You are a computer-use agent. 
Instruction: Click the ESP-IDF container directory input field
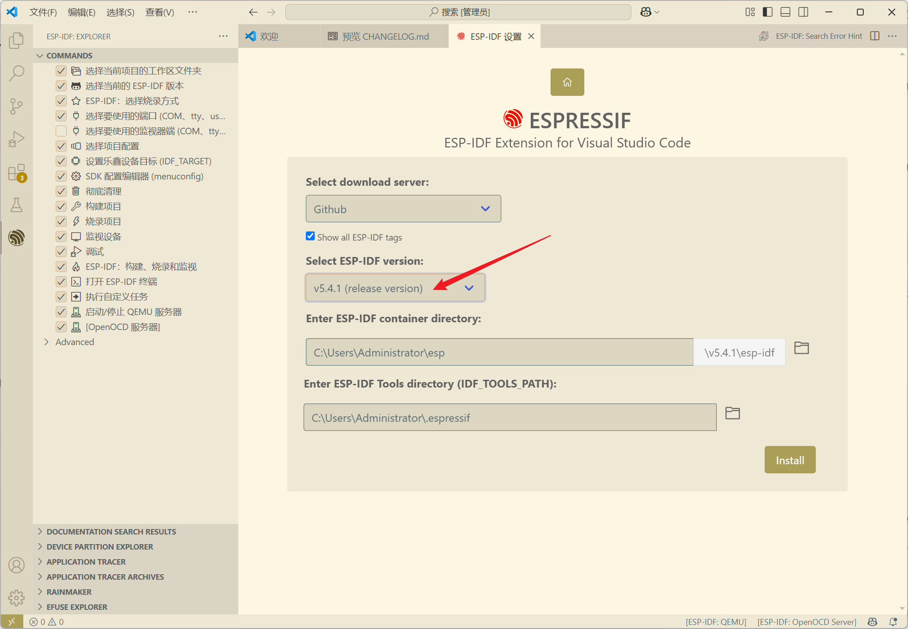(x=499, y=352)
